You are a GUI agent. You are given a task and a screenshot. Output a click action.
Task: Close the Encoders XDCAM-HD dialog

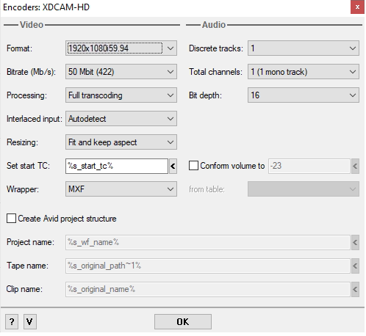point(357,7)
